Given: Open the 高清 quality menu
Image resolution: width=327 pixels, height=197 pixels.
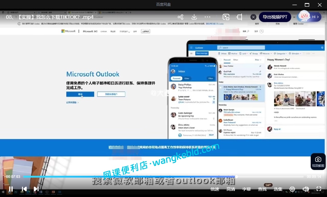Looking at the screenshot, I should pyautogui.click(x=231, y=189).
